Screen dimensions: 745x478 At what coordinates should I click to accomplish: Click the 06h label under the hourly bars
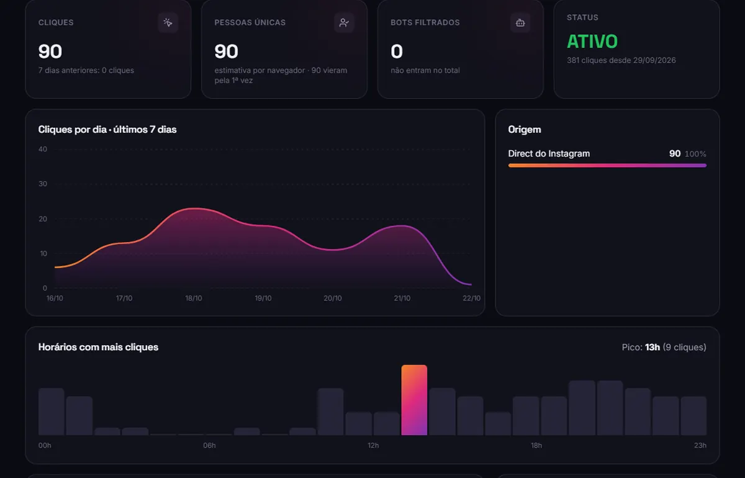tap(209, 445)
